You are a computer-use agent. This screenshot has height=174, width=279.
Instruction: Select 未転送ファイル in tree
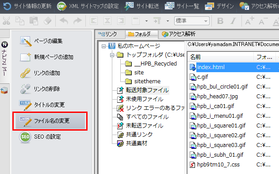[145, 126]
